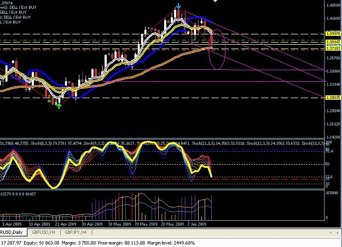The image size is (342, 247).
Task: Click the 1.37183 price level label
Action: tap(333, 49)
